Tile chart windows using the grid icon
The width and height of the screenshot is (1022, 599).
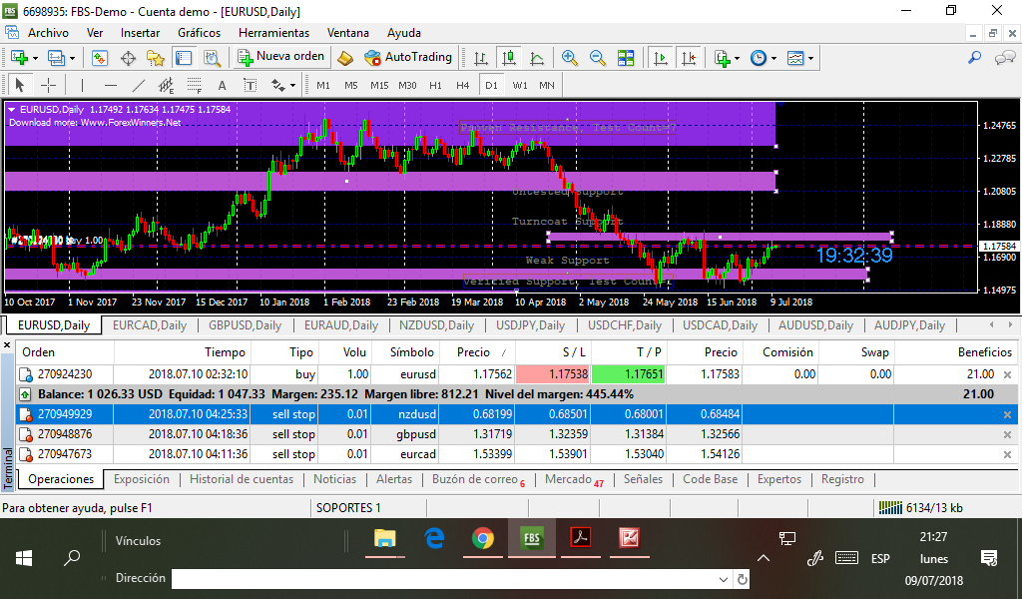pyautogui.click(x=627, y=58)
